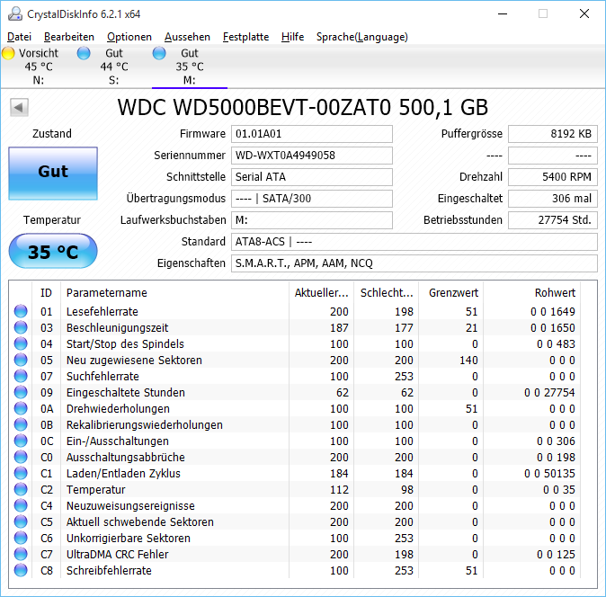Select the blue Gut status circle for drive S:
The width and height of the screenshot is (606, 597).
[84, 53]
